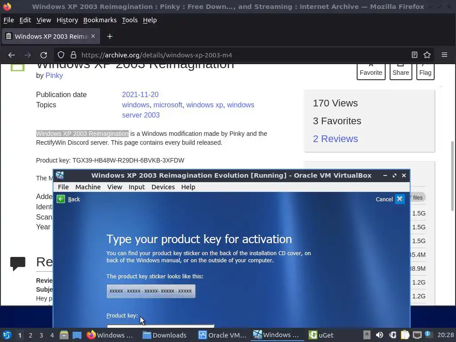
Task: Open VirtualBox Help menu
Action: coord(188,187)
